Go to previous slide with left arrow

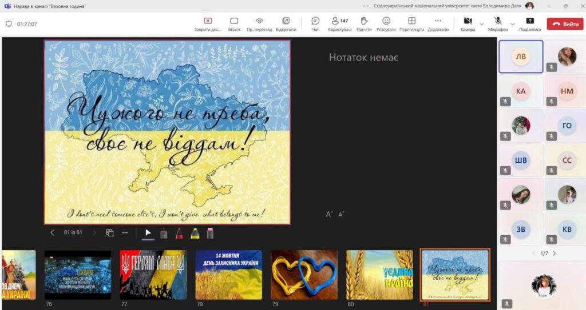(x=53, y=233)
